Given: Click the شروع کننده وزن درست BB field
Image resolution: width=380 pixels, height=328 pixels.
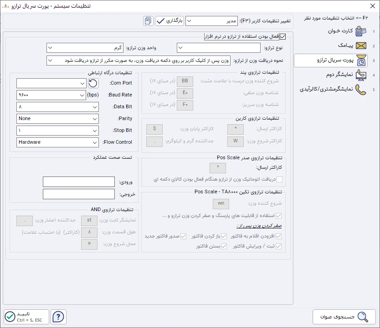Looking at the screenshot, I should 185,81.
